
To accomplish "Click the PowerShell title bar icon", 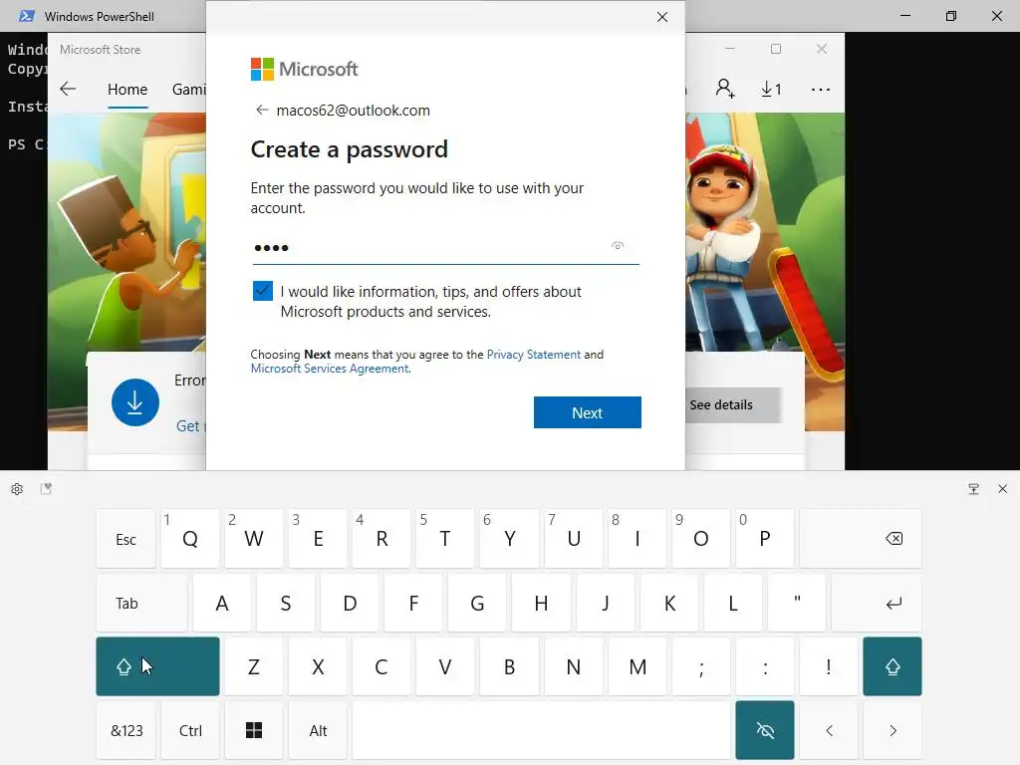I will click(x=26, y=16).
